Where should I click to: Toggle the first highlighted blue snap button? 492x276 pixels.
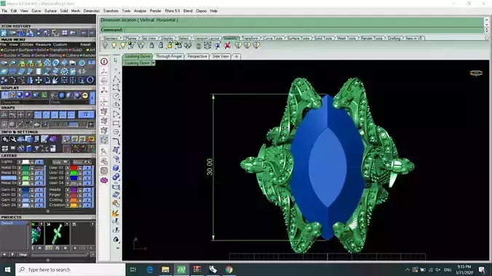click(x=38, y=115)
